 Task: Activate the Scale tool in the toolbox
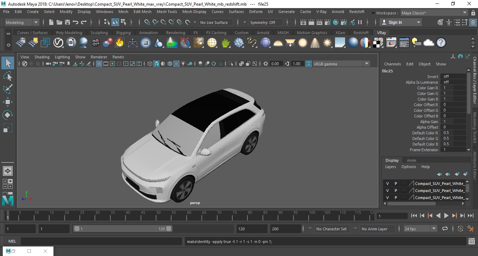tap(8, 128)
